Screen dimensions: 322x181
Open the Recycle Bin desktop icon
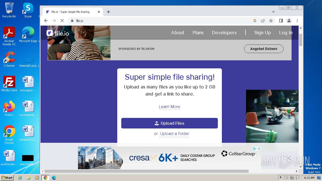tap(9, 10)
